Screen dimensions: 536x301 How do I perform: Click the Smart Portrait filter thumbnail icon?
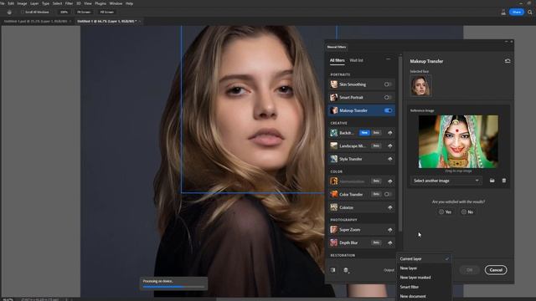click(334, 97)
